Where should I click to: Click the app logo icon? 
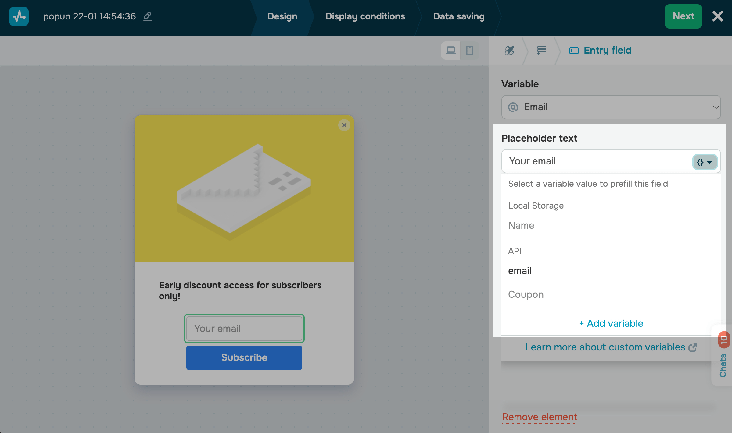(19, 16)
